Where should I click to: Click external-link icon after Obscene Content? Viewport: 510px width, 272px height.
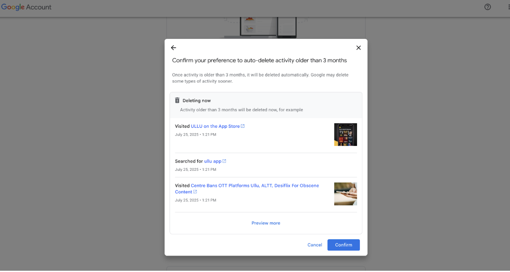(x=195, y=192)
